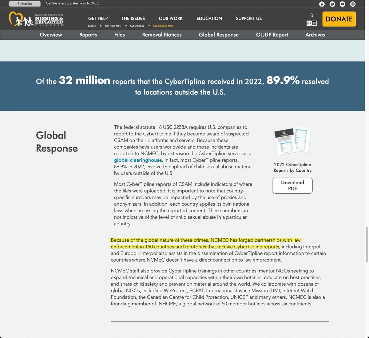Expand THE ISSUES menu

tap(133, 18)
